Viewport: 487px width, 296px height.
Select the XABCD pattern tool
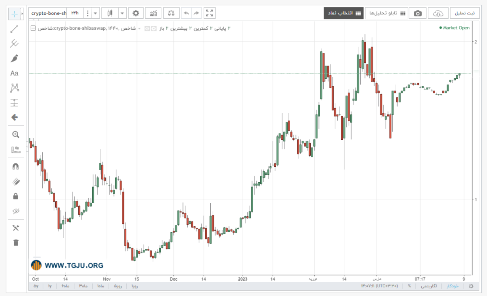point(14,88)
